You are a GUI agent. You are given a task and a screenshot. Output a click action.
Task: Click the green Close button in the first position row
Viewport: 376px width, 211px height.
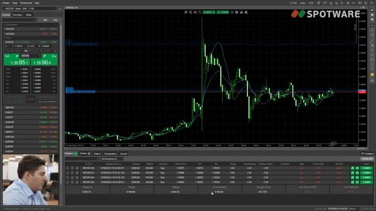click(x=367, y=168)
